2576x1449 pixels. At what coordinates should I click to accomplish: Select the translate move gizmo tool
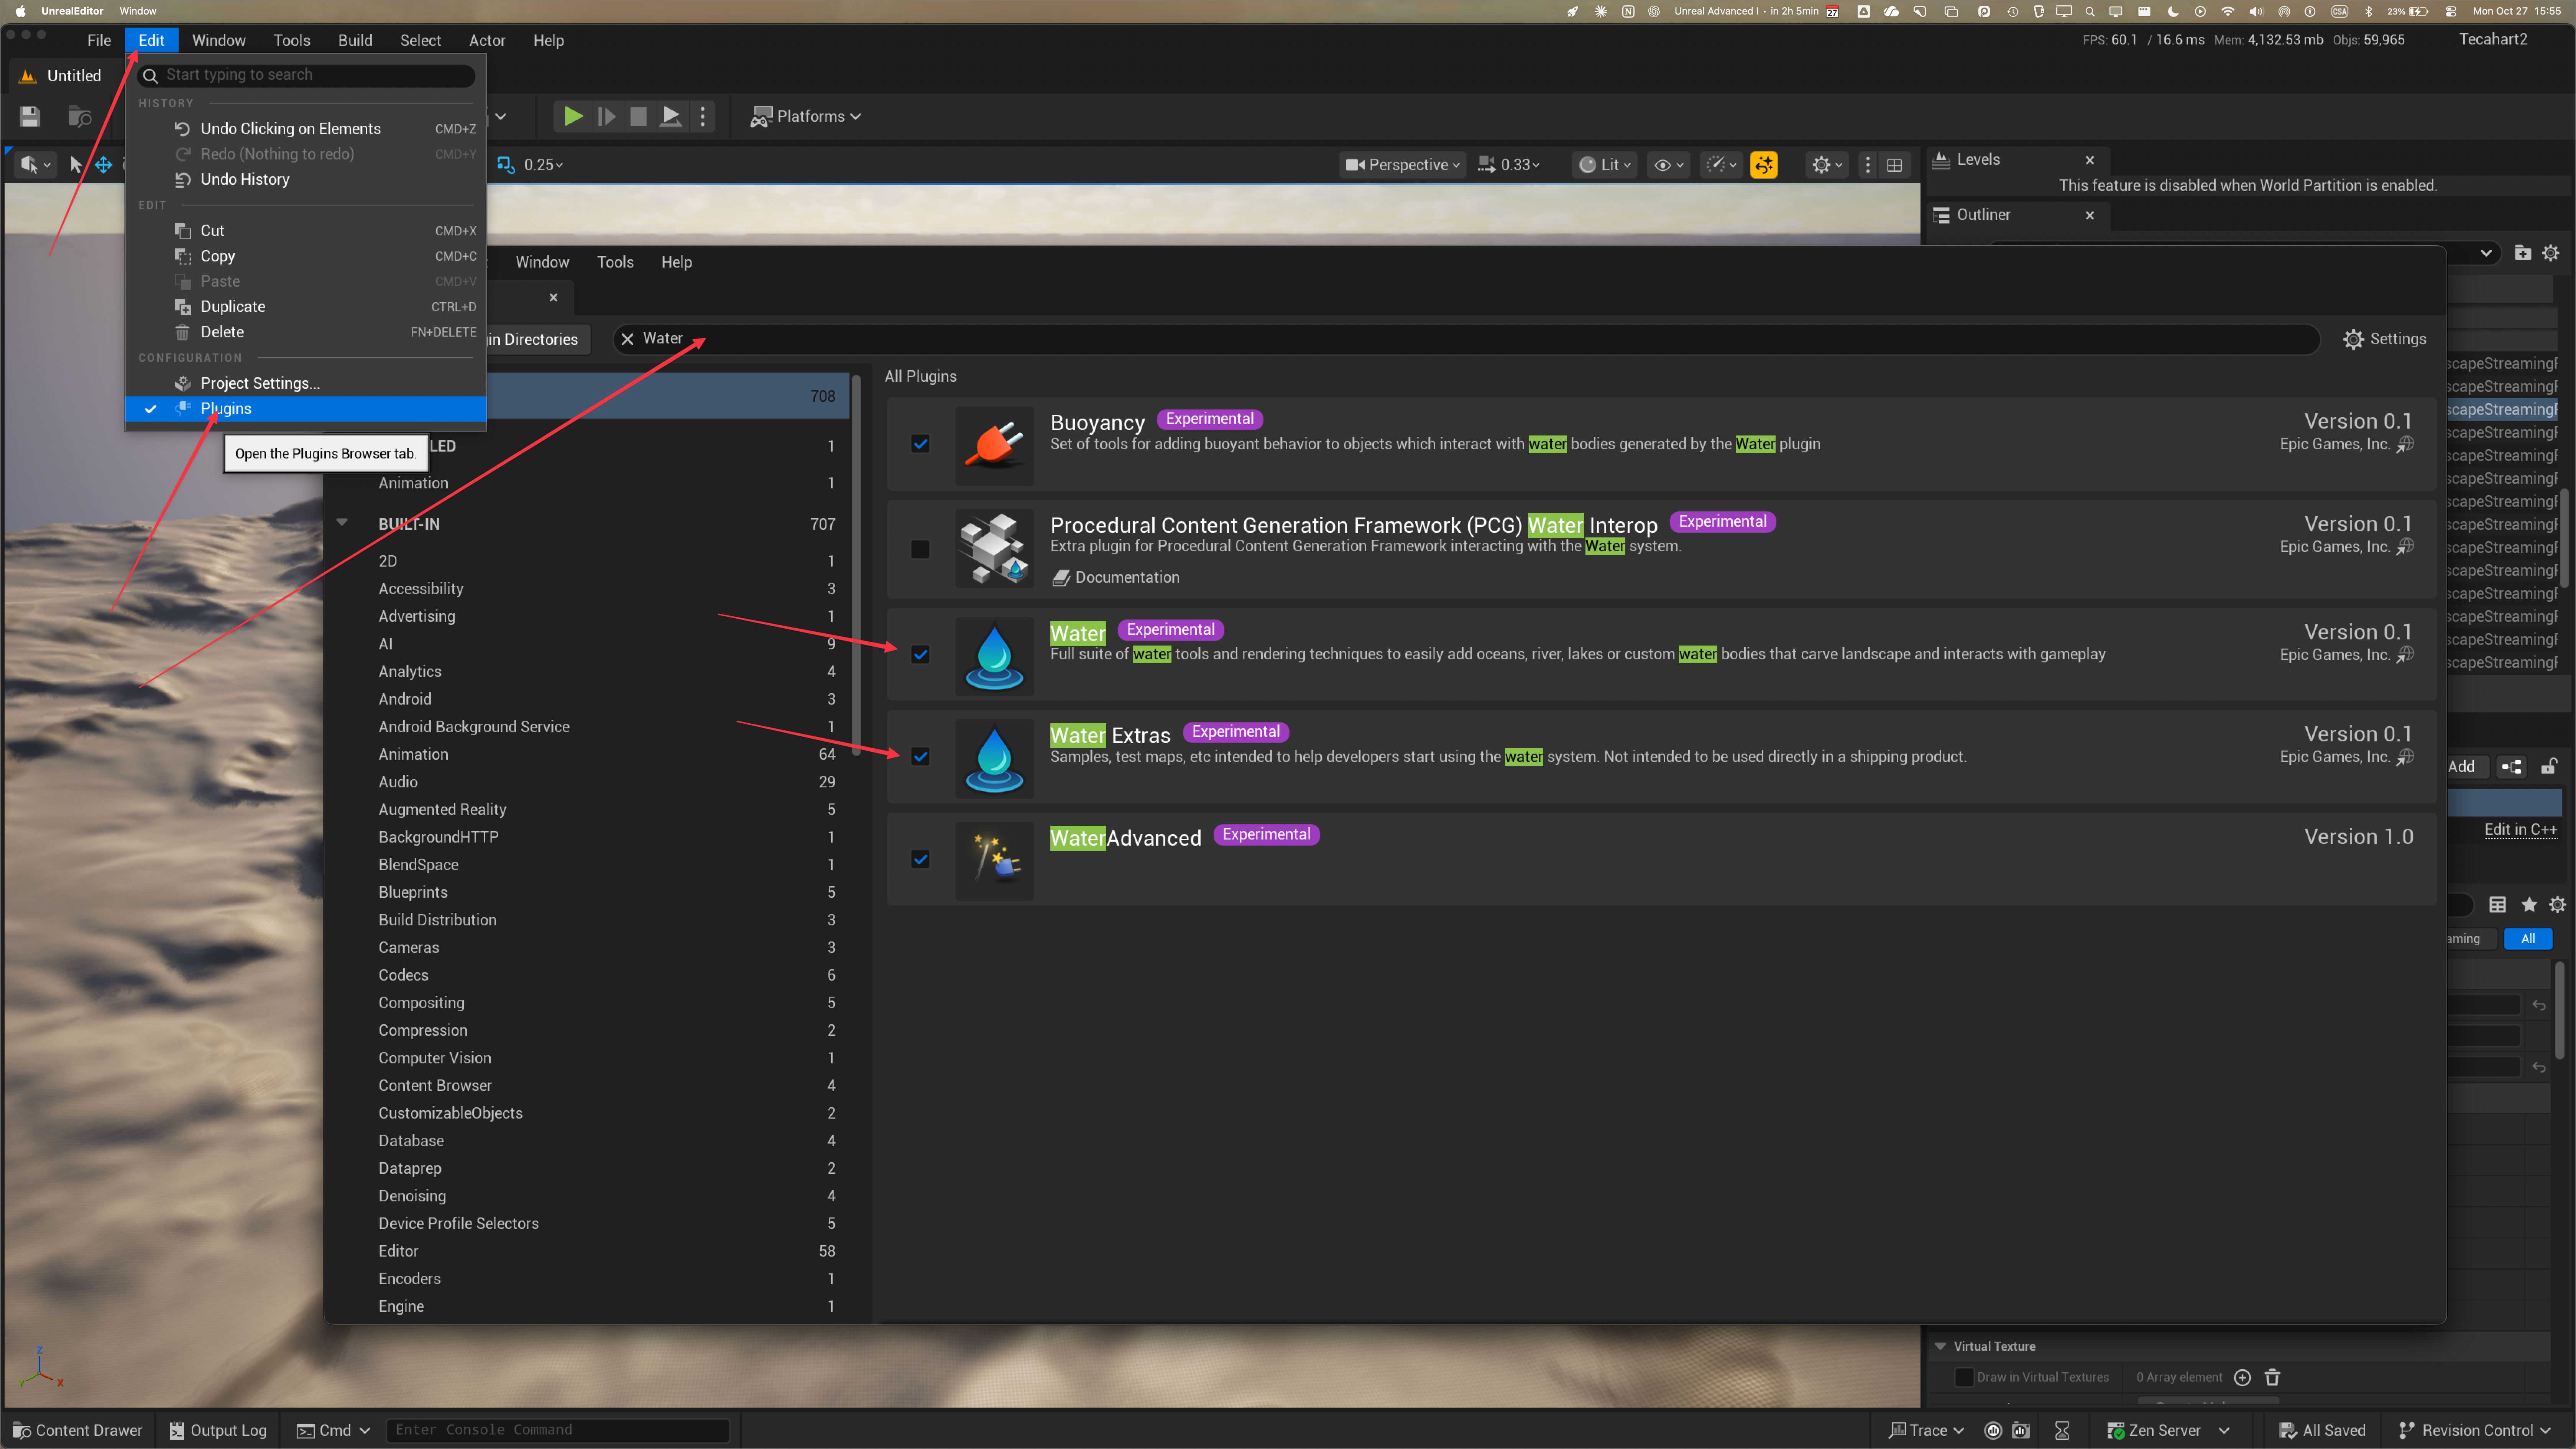(x=104, y=165)
